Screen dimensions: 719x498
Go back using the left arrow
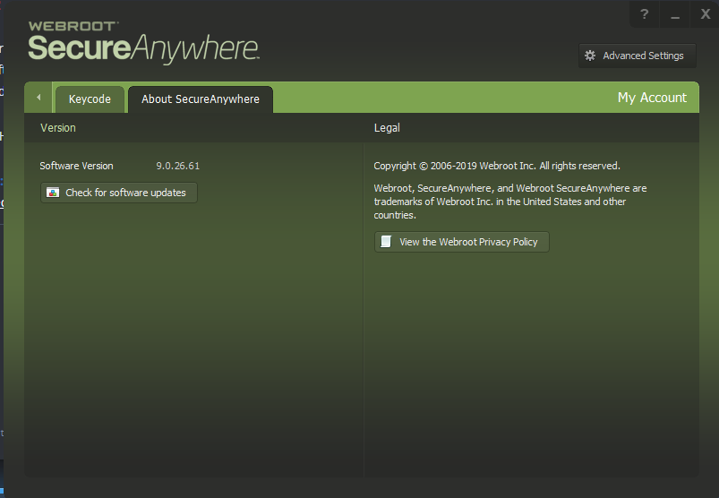click(39, 98)
